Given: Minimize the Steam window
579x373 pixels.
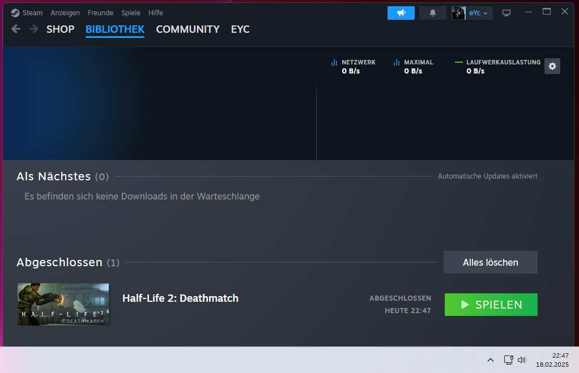Looking at the screenshot, I should pos(529,12).
